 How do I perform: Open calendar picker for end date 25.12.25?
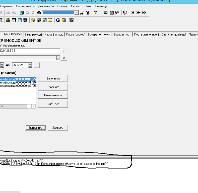click(x=30, y=65)
